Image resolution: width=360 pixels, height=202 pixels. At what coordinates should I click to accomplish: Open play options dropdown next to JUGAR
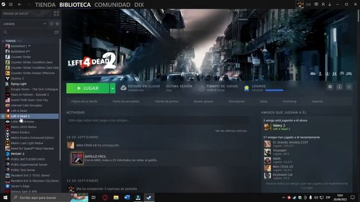(112, 88)
